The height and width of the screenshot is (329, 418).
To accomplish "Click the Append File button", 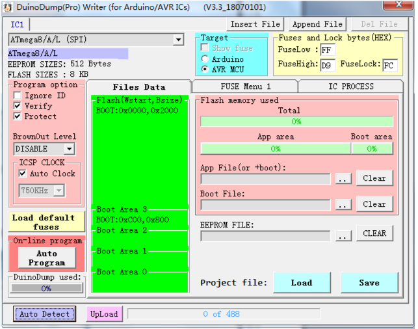I will point(317,24).
